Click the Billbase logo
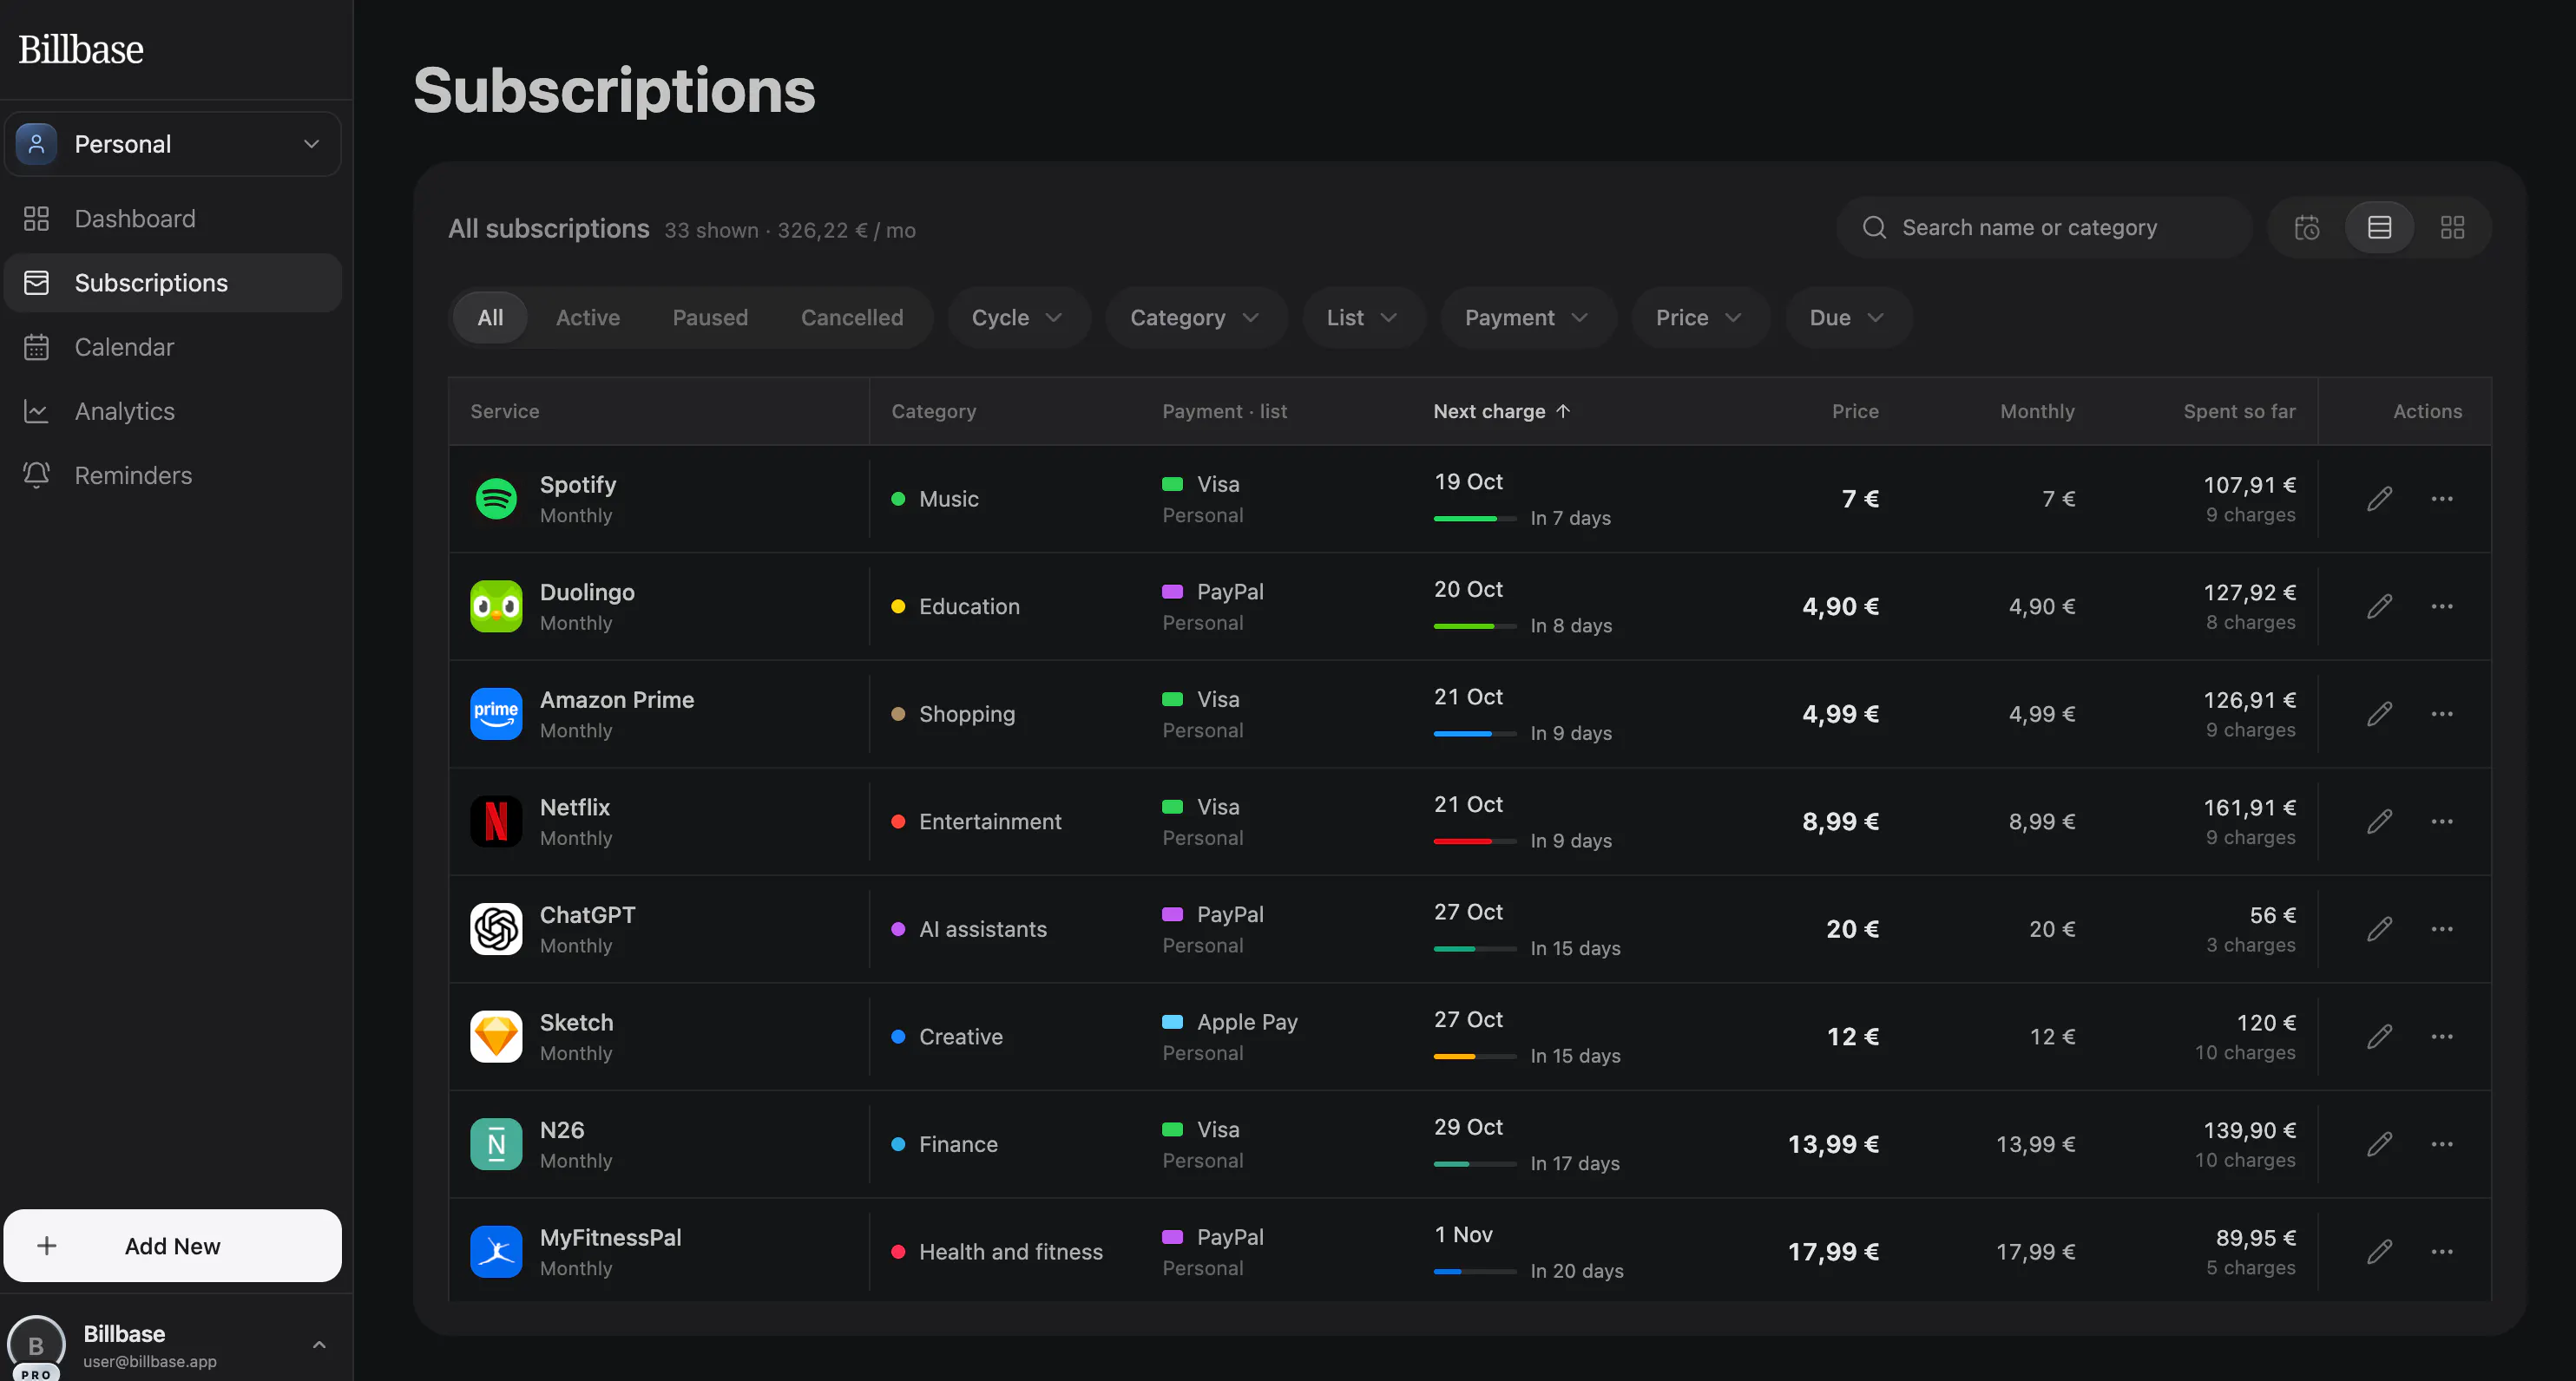 click(x=81, y=49)
